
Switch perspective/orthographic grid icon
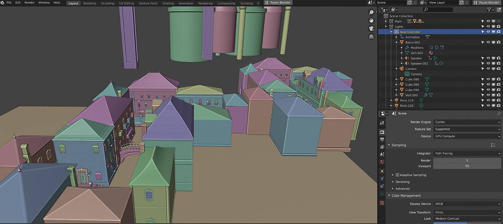(x=372, y=37)
